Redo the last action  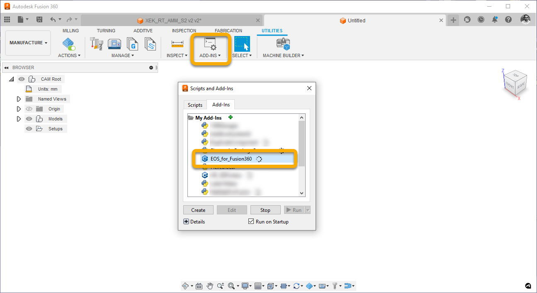(69, 19)
